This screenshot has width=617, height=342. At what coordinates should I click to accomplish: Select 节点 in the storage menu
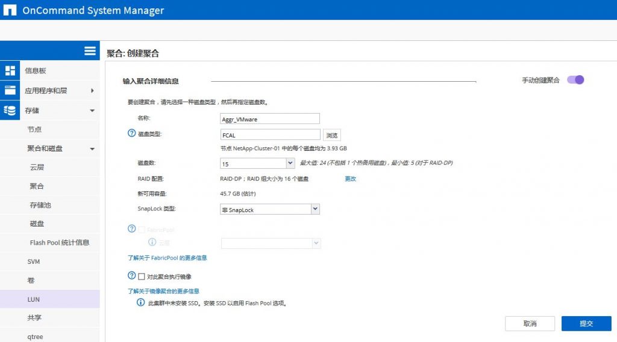pyautogui.click(x=34, y=129)
